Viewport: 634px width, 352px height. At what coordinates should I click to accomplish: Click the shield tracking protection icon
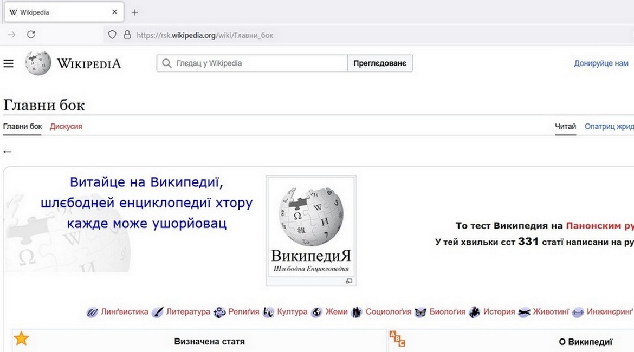(112, 35)
